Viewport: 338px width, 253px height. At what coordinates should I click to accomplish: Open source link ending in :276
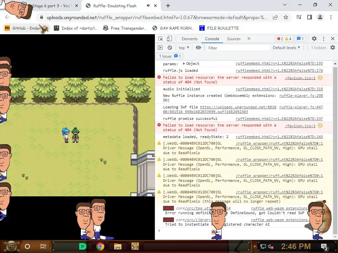tap(279, 70)
